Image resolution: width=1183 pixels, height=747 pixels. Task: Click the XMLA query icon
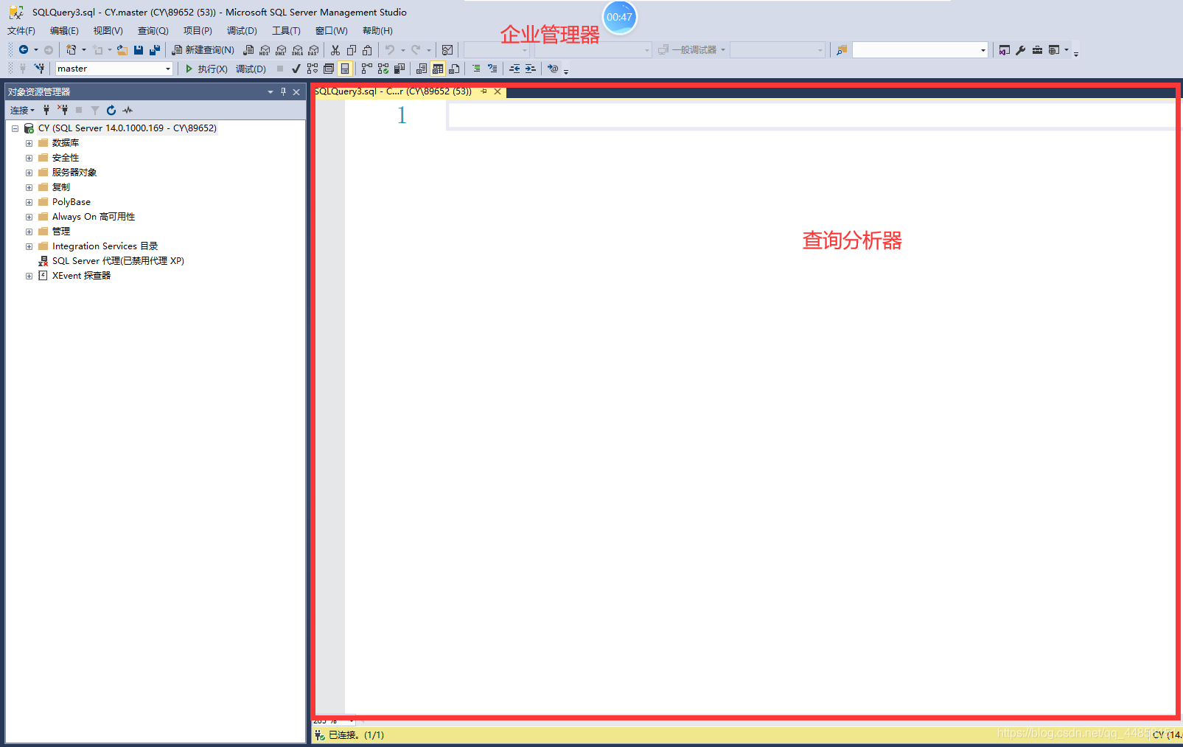298,49
